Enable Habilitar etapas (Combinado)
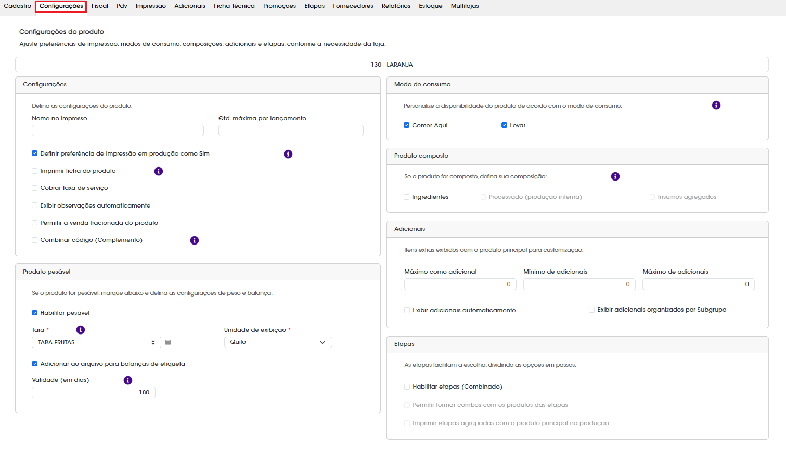Image resolution: width=786 pixels, height=450 pixels. [x=407, y=387]
